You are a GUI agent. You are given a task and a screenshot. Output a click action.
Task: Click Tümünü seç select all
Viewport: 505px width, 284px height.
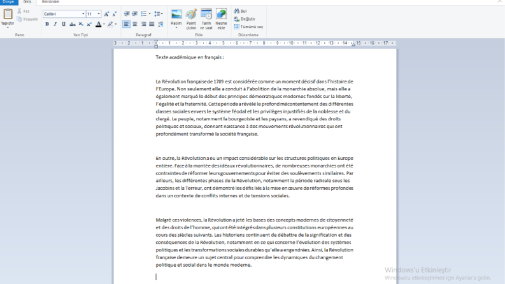248,27
